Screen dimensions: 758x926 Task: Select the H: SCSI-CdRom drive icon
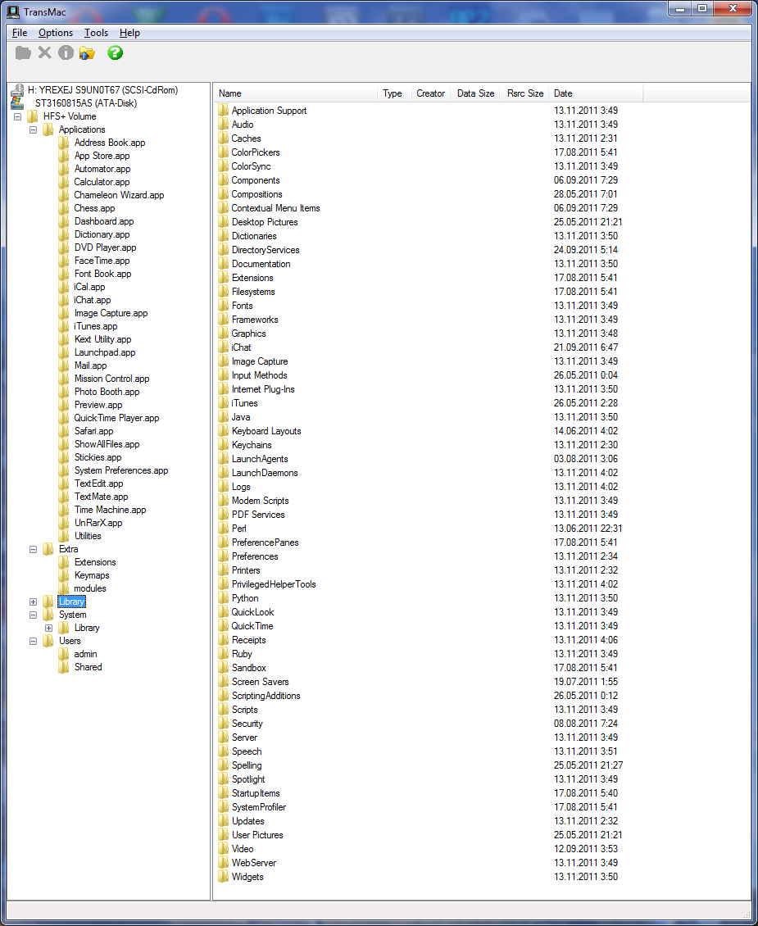coord(18,90)
